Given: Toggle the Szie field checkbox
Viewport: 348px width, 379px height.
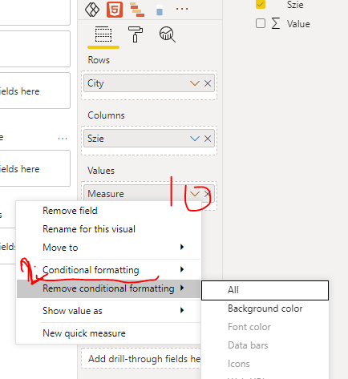Looking at the screenshot, I should [261, 4].
